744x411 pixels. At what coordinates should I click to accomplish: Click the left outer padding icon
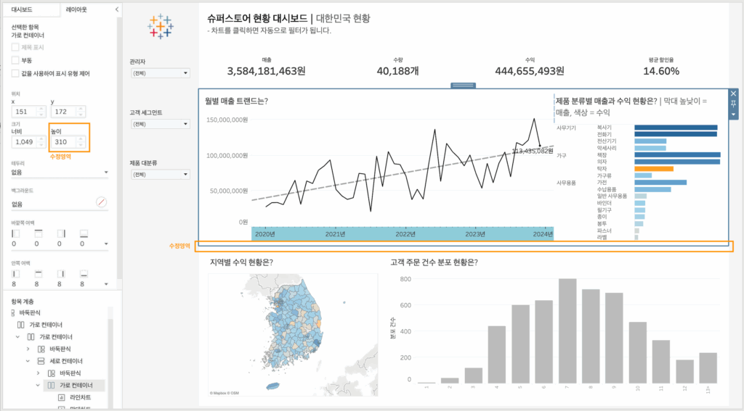point(15,234)
